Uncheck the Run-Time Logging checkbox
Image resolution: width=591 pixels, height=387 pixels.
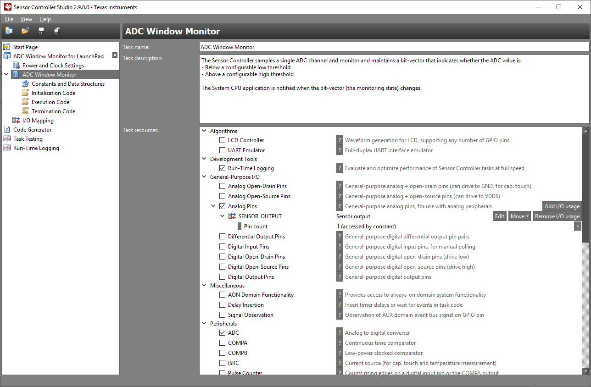(223, 168)
